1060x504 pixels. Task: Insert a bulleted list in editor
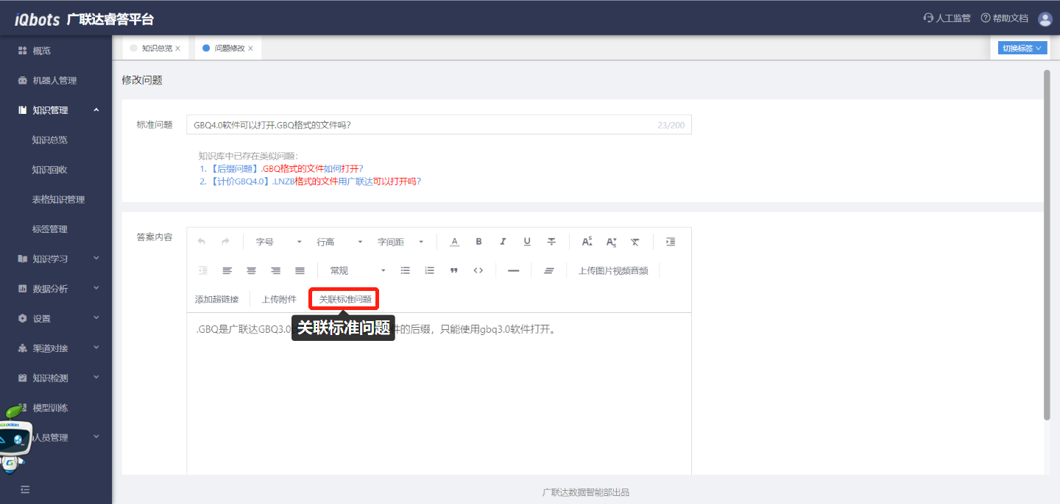click(405, 270)
